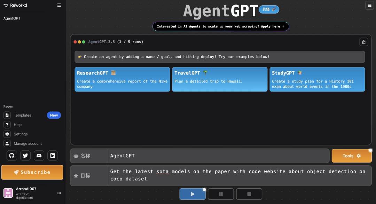
Task: Click the Templates page icon
Action: coord(7,115)
